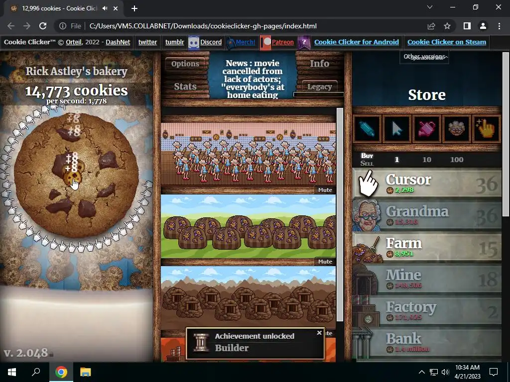510x382 pixels.
Task: Go back in browser history
Action: 11,26
